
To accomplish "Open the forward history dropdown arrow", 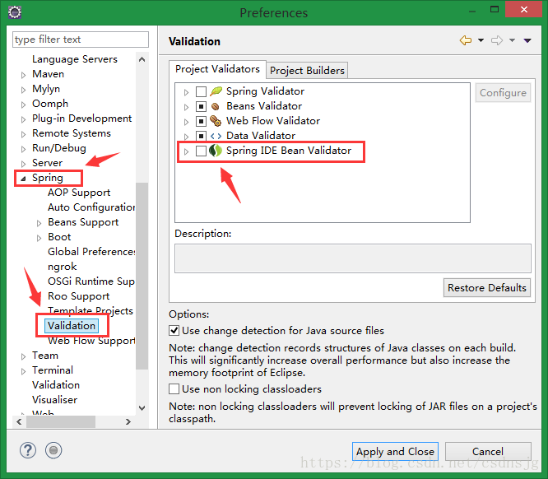I will tap(512, 40).
